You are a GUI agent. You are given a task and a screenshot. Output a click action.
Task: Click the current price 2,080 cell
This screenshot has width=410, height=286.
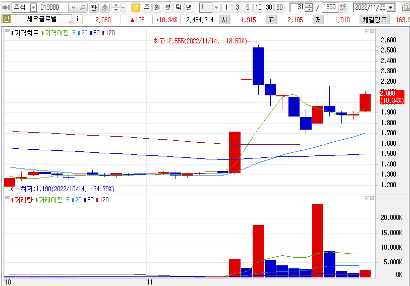pos(103,20)
